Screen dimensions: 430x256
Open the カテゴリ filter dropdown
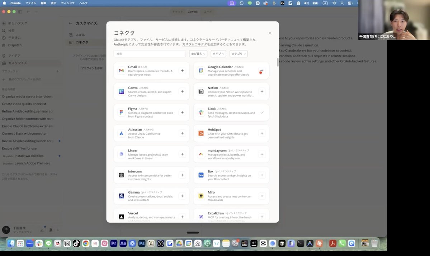tap(238, 54)
